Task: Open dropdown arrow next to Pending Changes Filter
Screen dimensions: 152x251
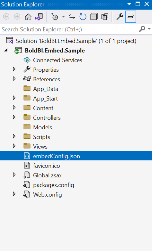Action: click(x=63, y=17)
